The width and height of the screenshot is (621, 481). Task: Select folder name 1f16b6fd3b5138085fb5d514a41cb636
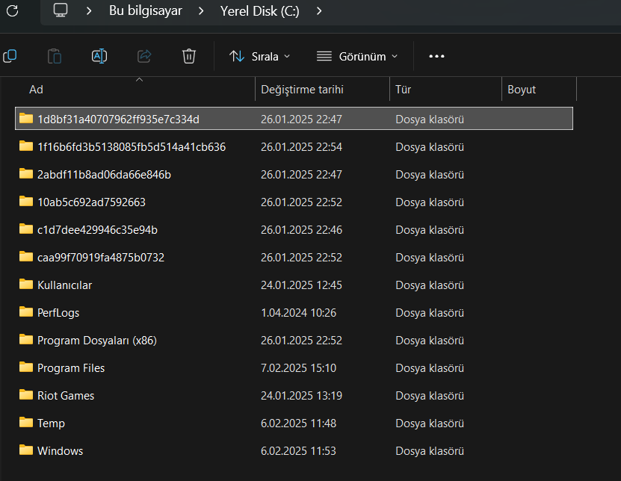[132, 147]
